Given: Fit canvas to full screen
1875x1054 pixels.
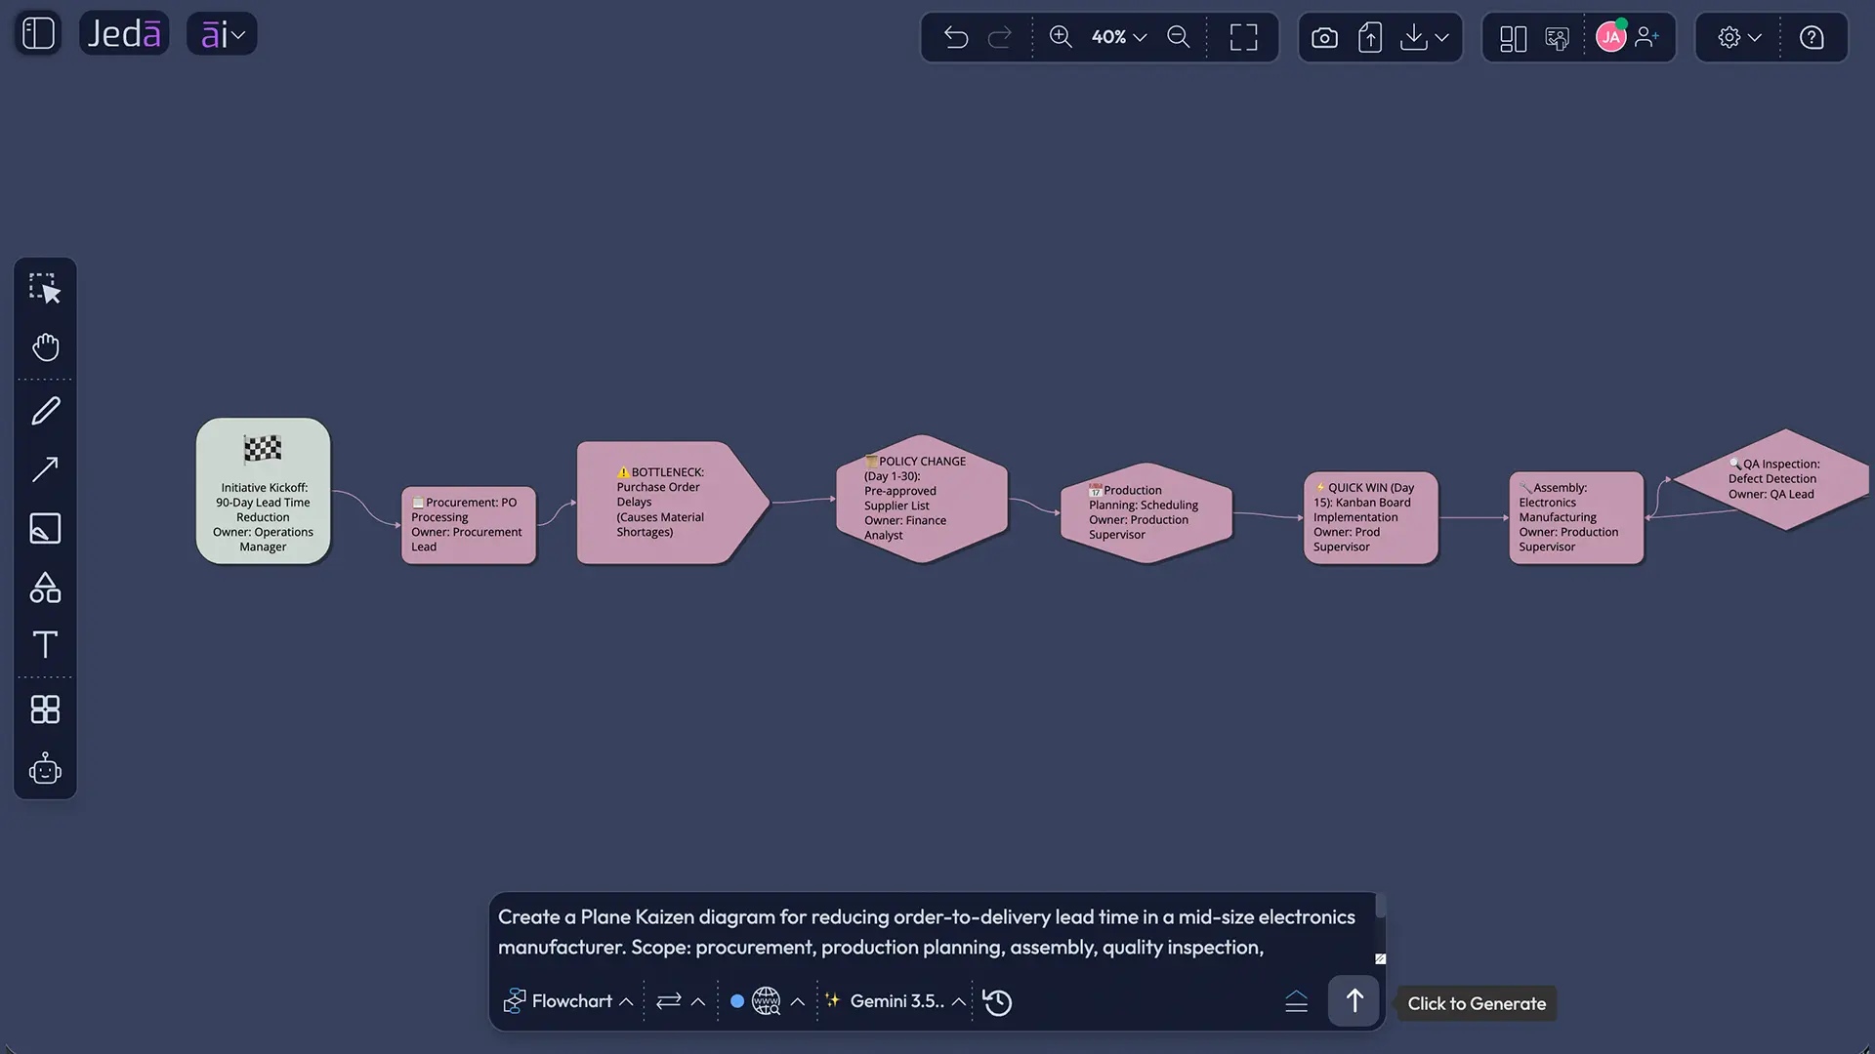Looking at the screenshot, I should tap(1243, 37).
